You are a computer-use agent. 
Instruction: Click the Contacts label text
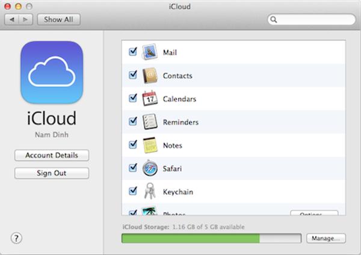(177, 76)
